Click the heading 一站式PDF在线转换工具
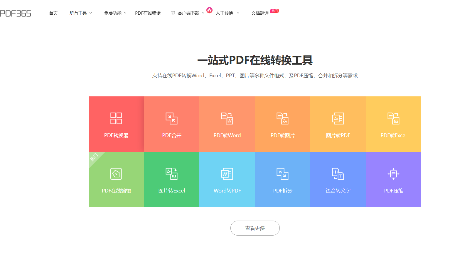The height and width of the screenshot is (259, 455). [255, 60]
